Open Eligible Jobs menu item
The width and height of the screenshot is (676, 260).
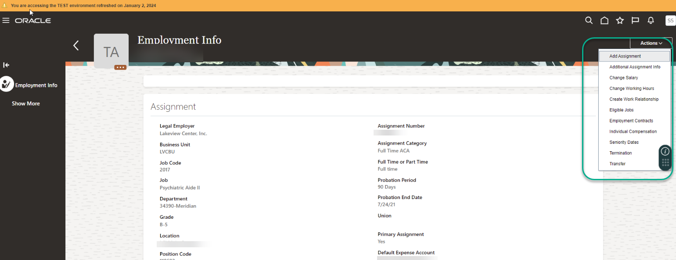coord(634,110)
